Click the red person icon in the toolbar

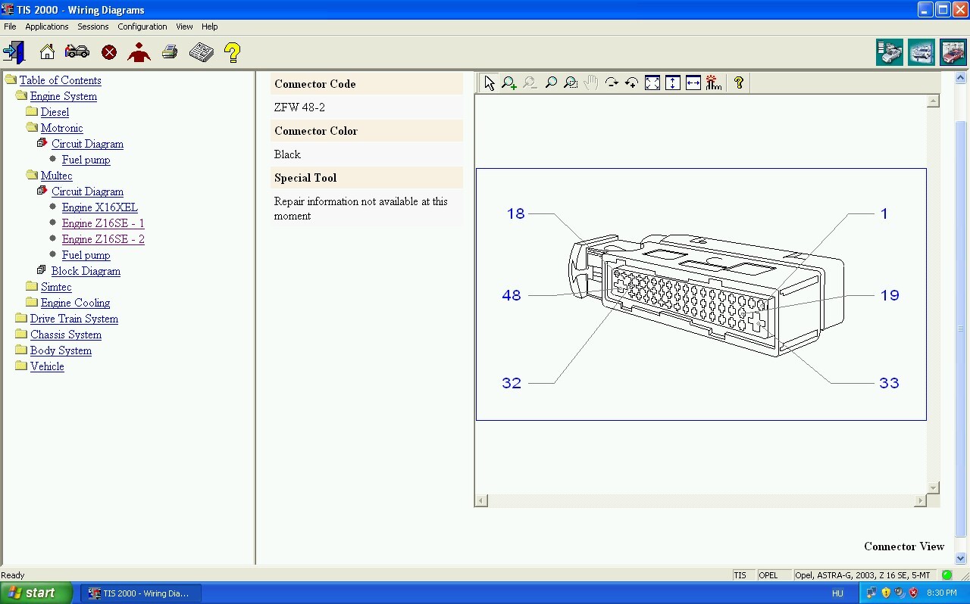tap(139, 52)
